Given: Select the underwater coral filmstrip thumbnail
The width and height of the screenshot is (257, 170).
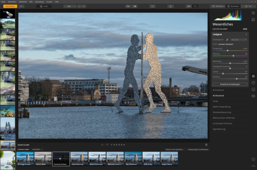Looking at the screenshot, I should pyautogui.click(x=7, y=111).
